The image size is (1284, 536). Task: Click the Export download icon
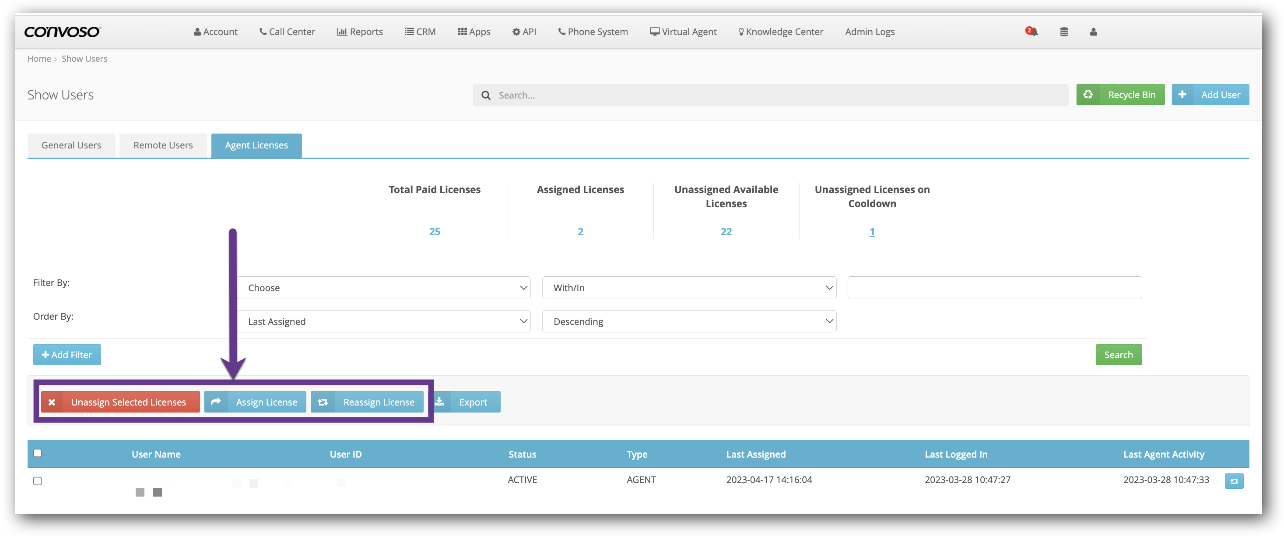pyautogui.click(x=440, y=402)
